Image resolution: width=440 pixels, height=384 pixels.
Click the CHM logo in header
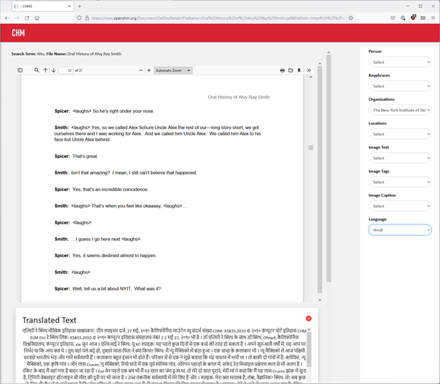pos(18,33)
